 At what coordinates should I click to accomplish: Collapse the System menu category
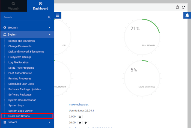pyautogui.click(x=27, y=34)
